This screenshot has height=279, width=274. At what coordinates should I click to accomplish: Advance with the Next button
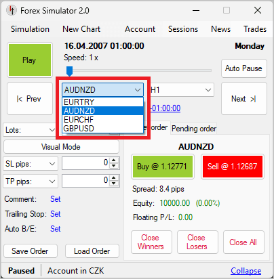pyautogui.click(x=244, y=99)
